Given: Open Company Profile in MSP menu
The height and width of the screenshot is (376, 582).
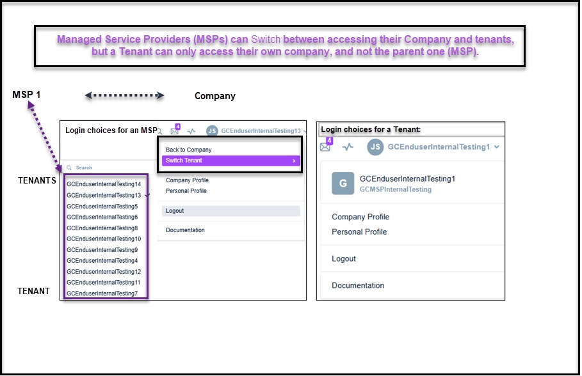Looking at the screenshot, I should [187, 180].
